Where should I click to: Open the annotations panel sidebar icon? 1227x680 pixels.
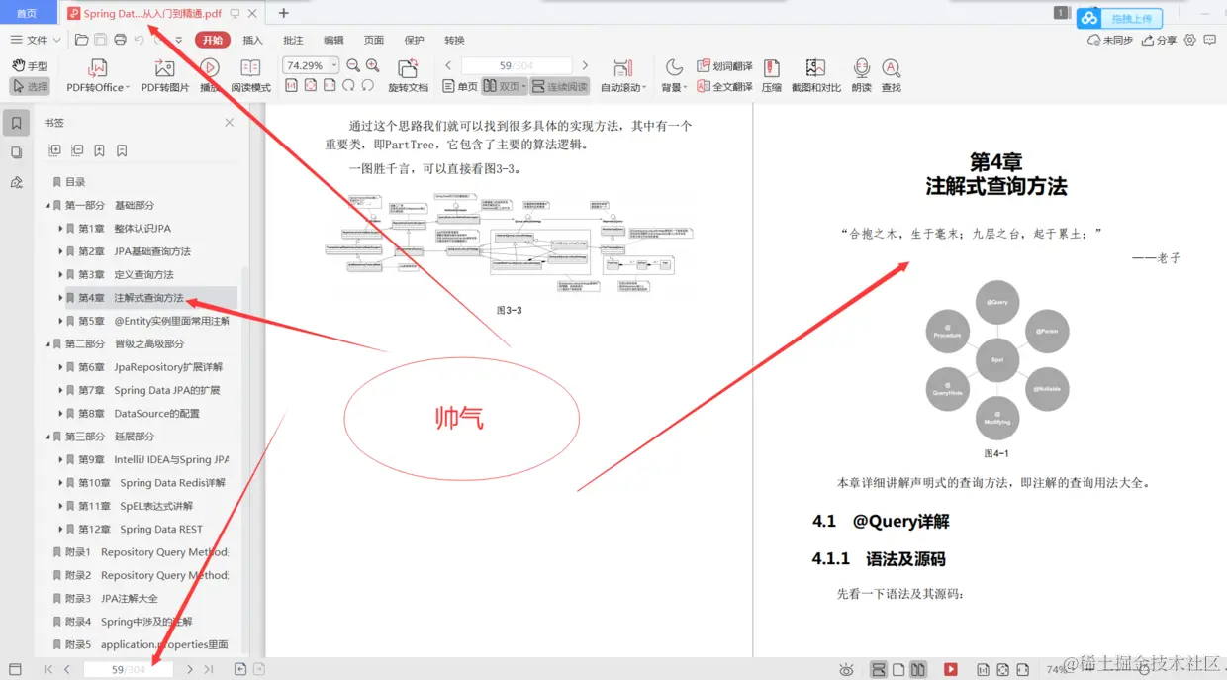[x=16, y=182]
